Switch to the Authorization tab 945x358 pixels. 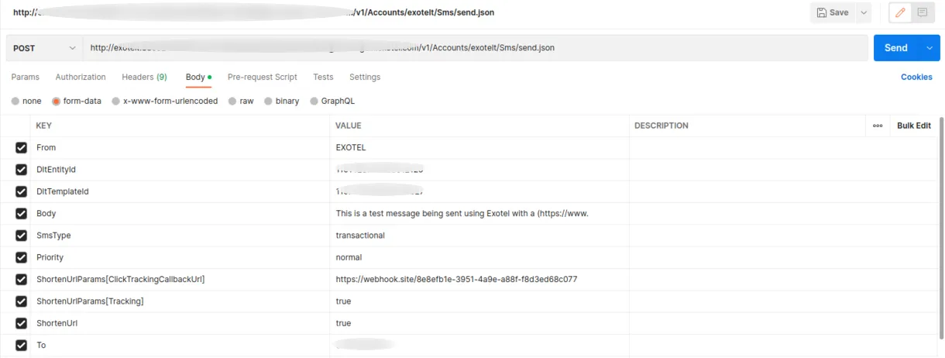click(81, 77)
